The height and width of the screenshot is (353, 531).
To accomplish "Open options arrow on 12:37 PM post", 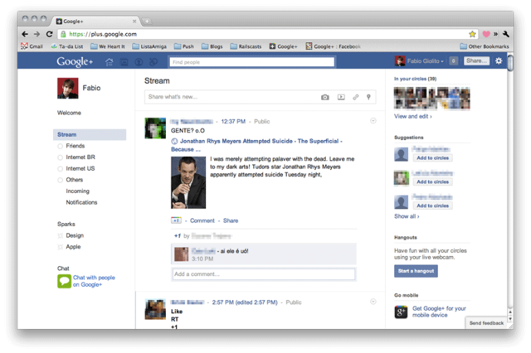I will [373, 121].
